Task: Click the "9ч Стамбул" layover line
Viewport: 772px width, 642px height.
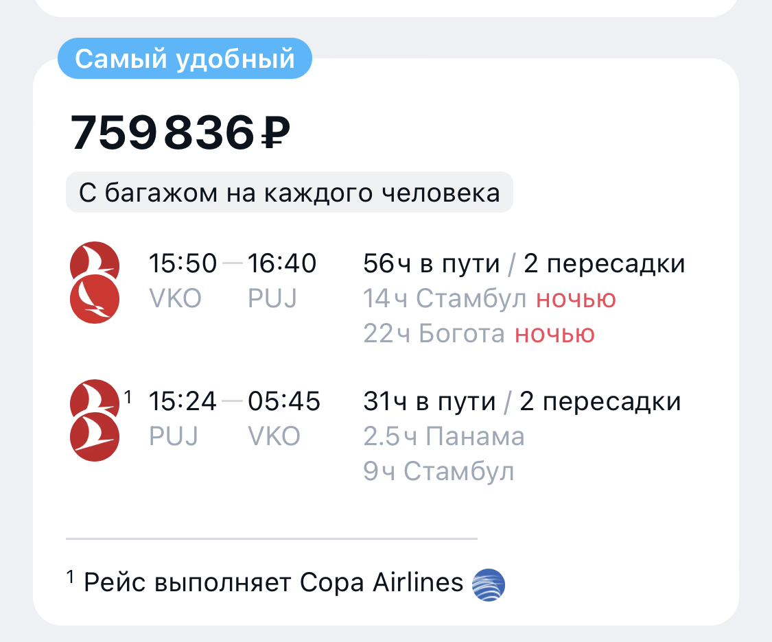Action: click(438, 472)
